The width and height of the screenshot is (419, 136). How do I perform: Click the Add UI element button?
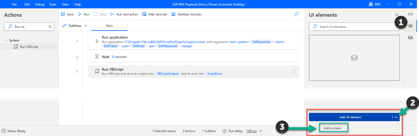pos(351,117)
